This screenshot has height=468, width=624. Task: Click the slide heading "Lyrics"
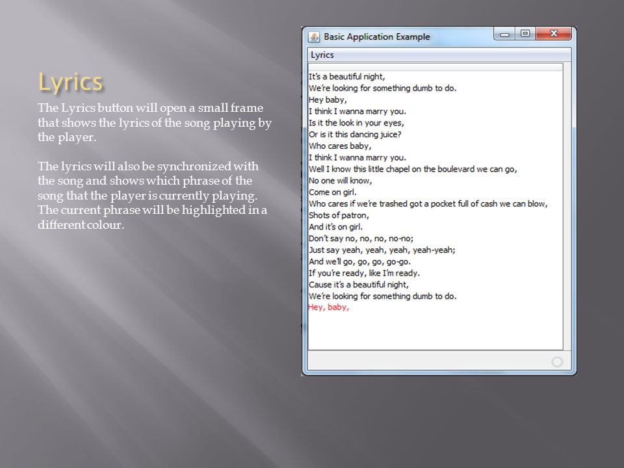pos(70,82)
